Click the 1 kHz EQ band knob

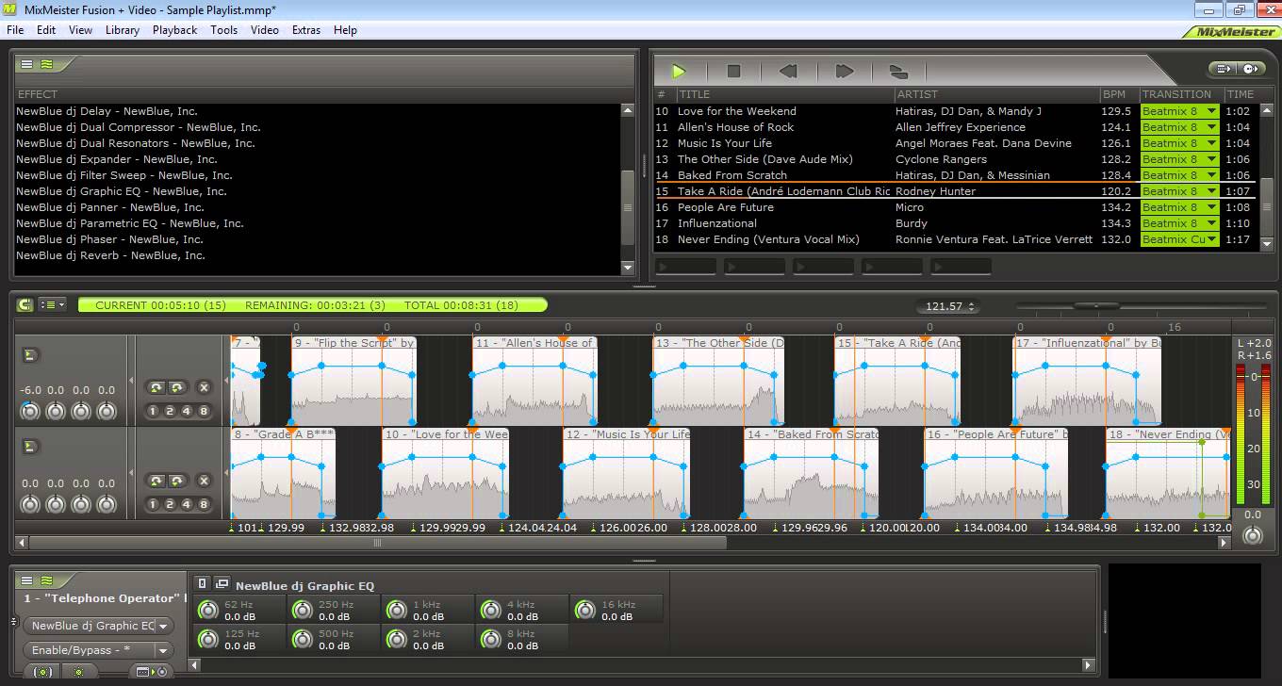(x=396, y=611)
